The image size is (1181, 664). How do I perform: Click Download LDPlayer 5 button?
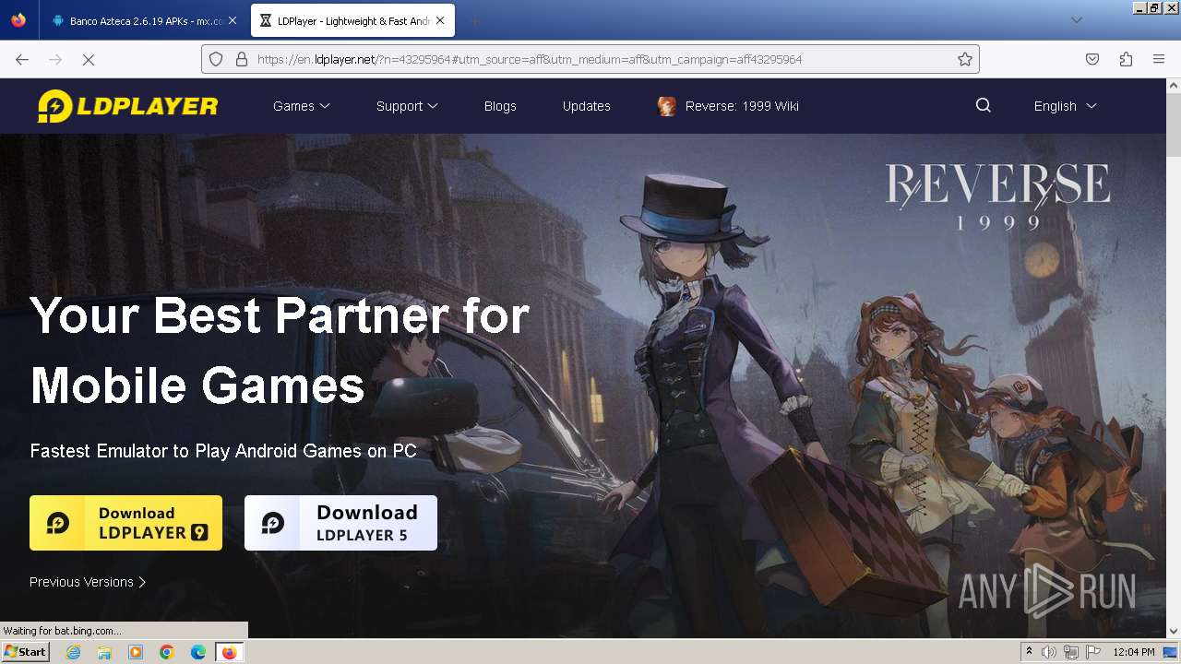(x=340, y=523)
